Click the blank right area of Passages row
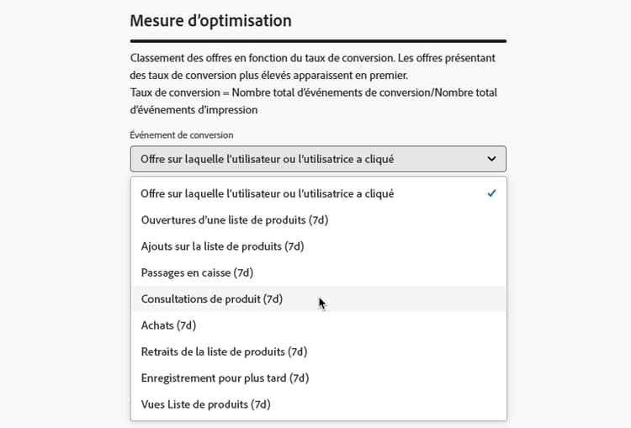Image resolution: width=631 pixels, height=428 pixels. [379, 272]
